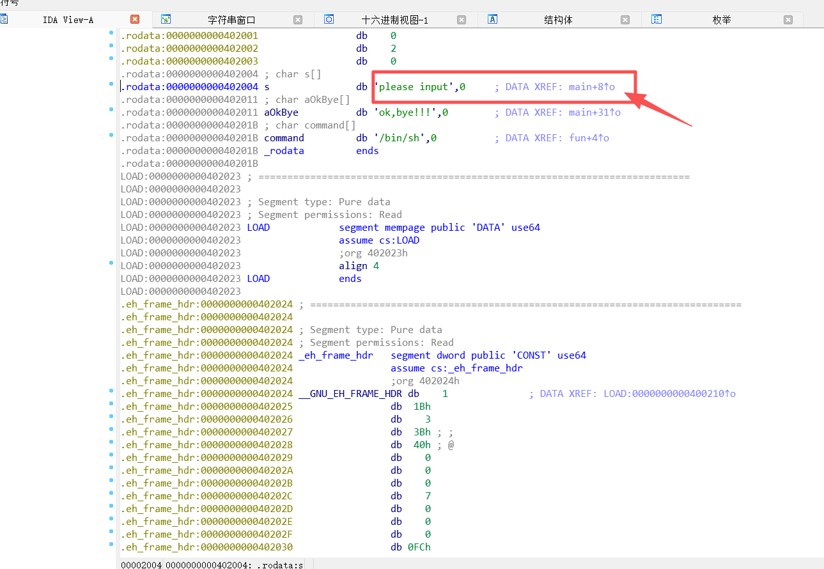Click the strings window tab icon

click(166, 19)
